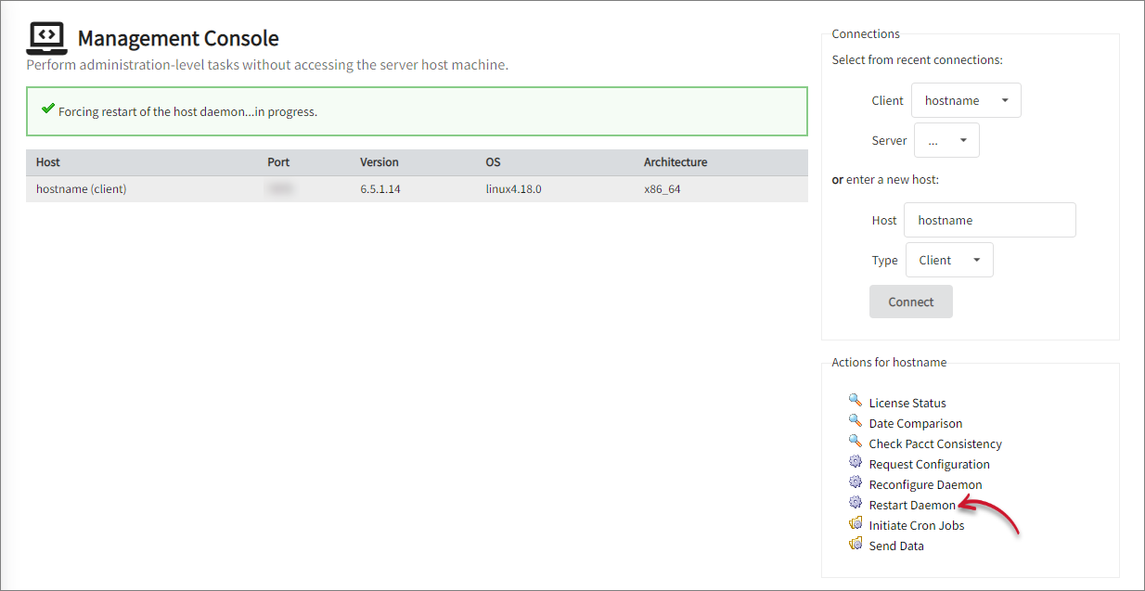Select the Check Pacct Consistency wrench icon

coord(856,442)
